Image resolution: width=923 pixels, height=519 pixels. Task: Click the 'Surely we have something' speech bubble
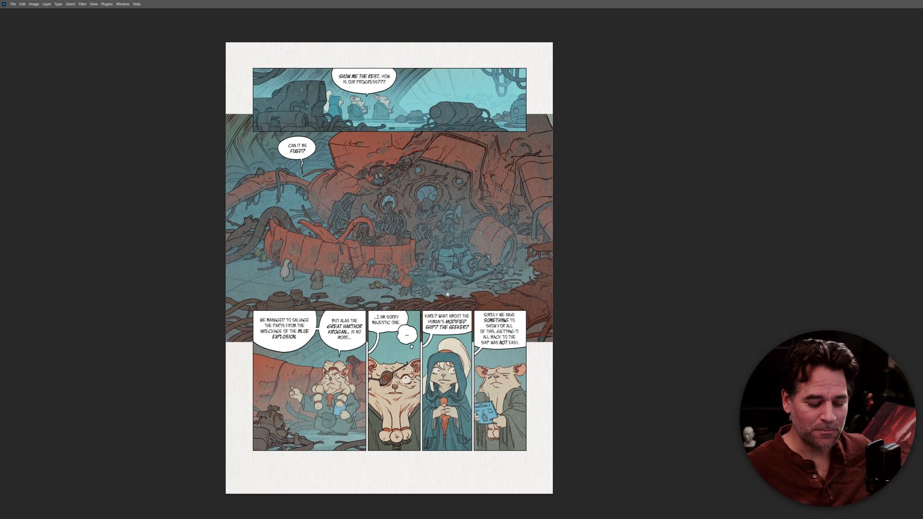499,329
